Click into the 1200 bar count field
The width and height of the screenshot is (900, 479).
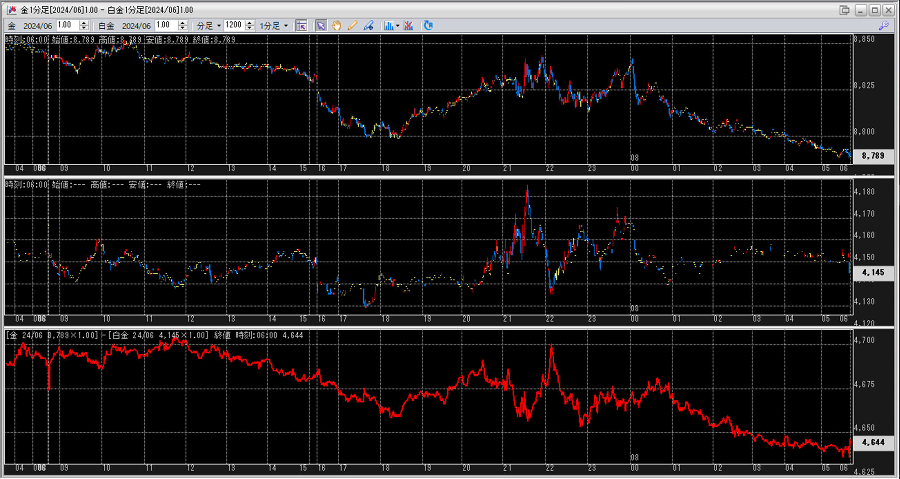[234, 26]
